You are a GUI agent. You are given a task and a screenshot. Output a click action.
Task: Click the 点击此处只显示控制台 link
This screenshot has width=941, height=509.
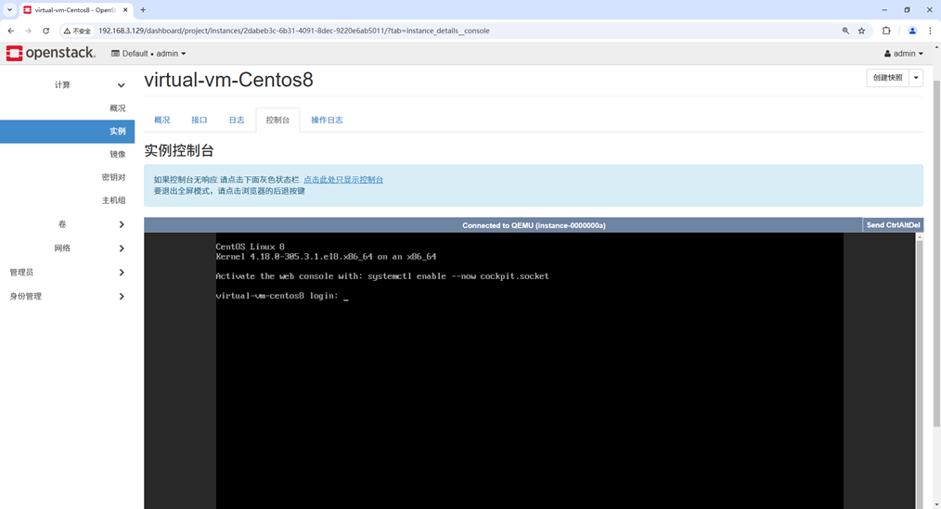[343, 179]
